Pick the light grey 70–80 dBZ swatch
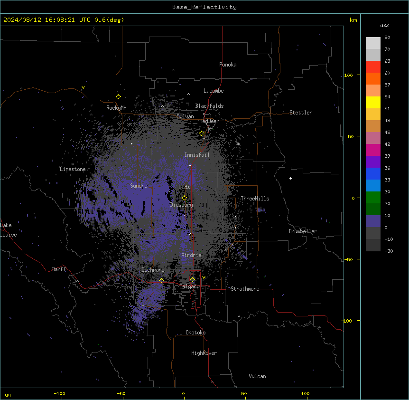 click(373, 43)
